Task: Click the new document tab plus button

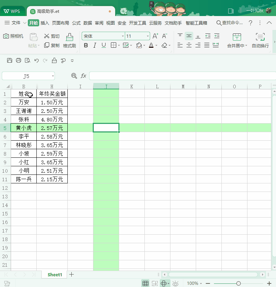Action: (x=123, y=11)
